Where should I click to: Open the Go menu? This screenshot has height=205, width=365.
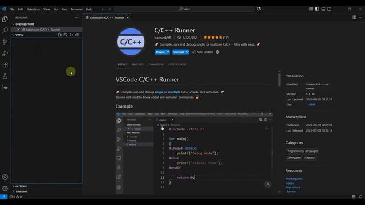(x=56, y=9)
